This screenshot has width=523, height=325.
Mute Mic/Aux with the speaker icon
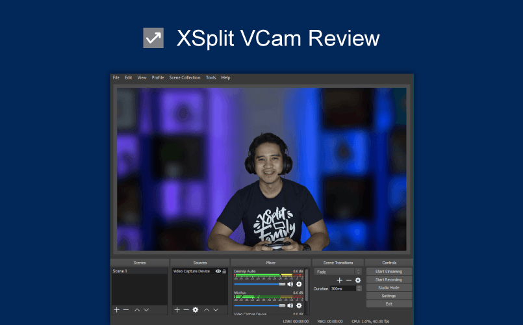pyautogui.click(x=290, y=305)
